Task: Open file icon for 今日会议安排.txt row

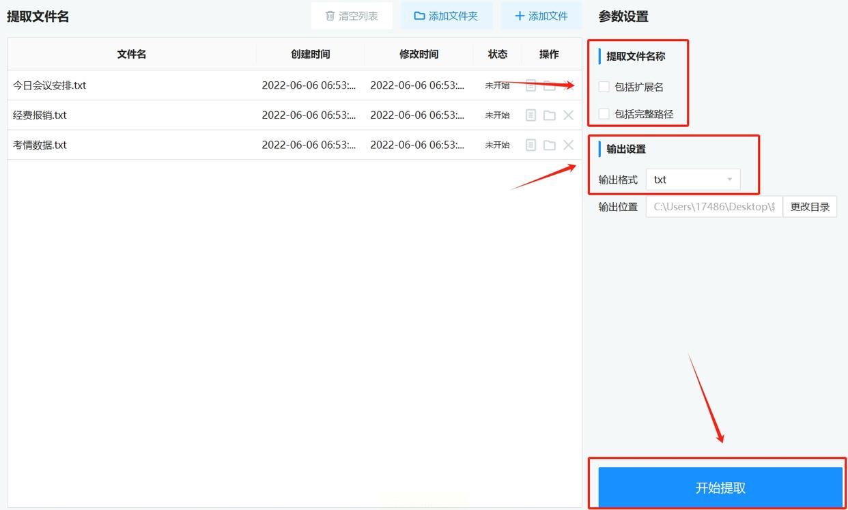Action: 531,85
